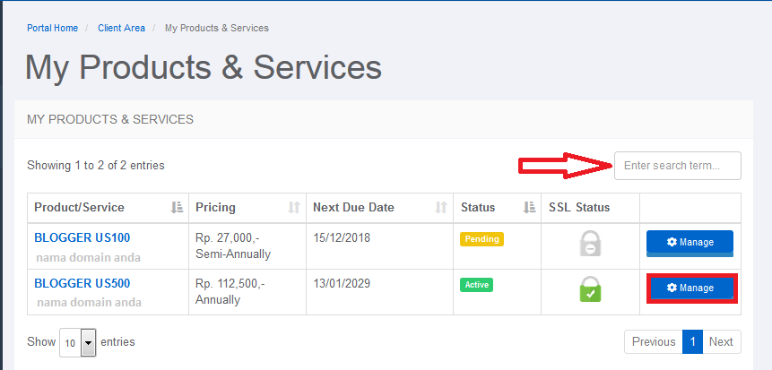Sort by Status column sort icon
This screenshot has height=370, width=772.
click(529, 208)
